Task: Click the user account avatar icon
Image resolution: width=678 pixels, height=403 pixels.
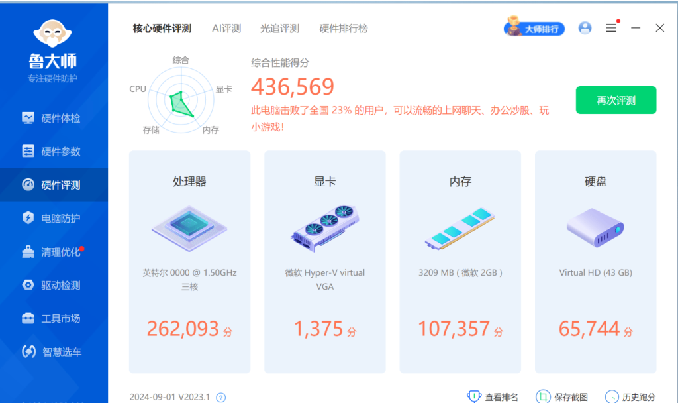Action: [x=585, y=28]
